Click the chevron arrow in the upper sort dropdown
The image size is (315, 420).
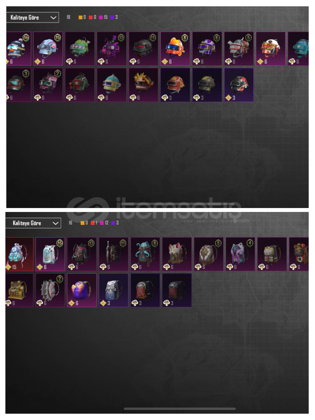click(53, 17)
